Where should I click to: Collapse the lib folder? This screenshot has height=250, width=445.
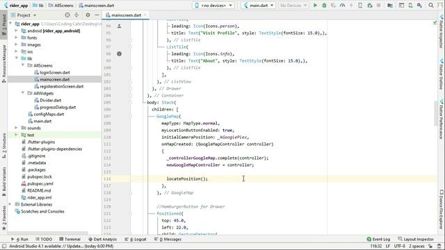pyautogui.click(x=16, y=58)
